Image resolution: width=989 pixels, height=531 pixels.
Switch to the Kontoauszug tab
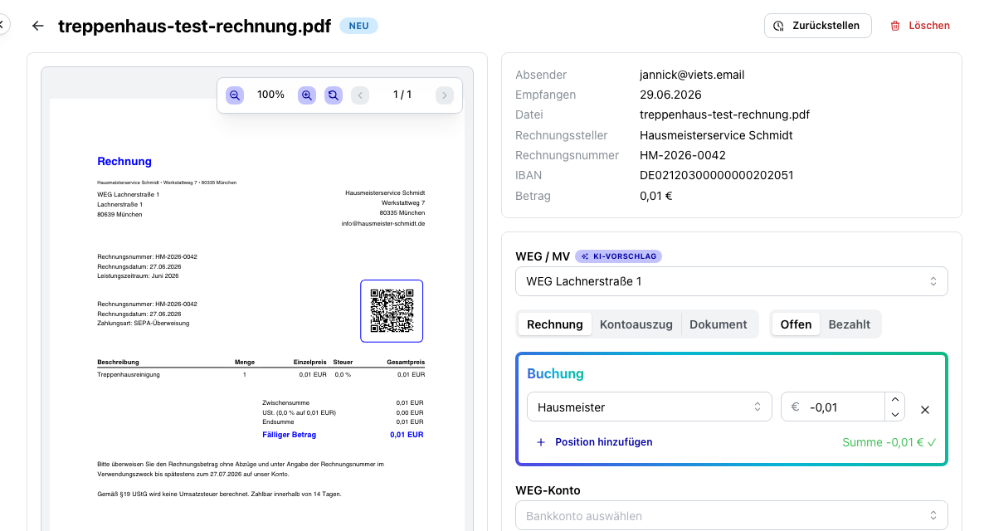[x=636, y=324]
